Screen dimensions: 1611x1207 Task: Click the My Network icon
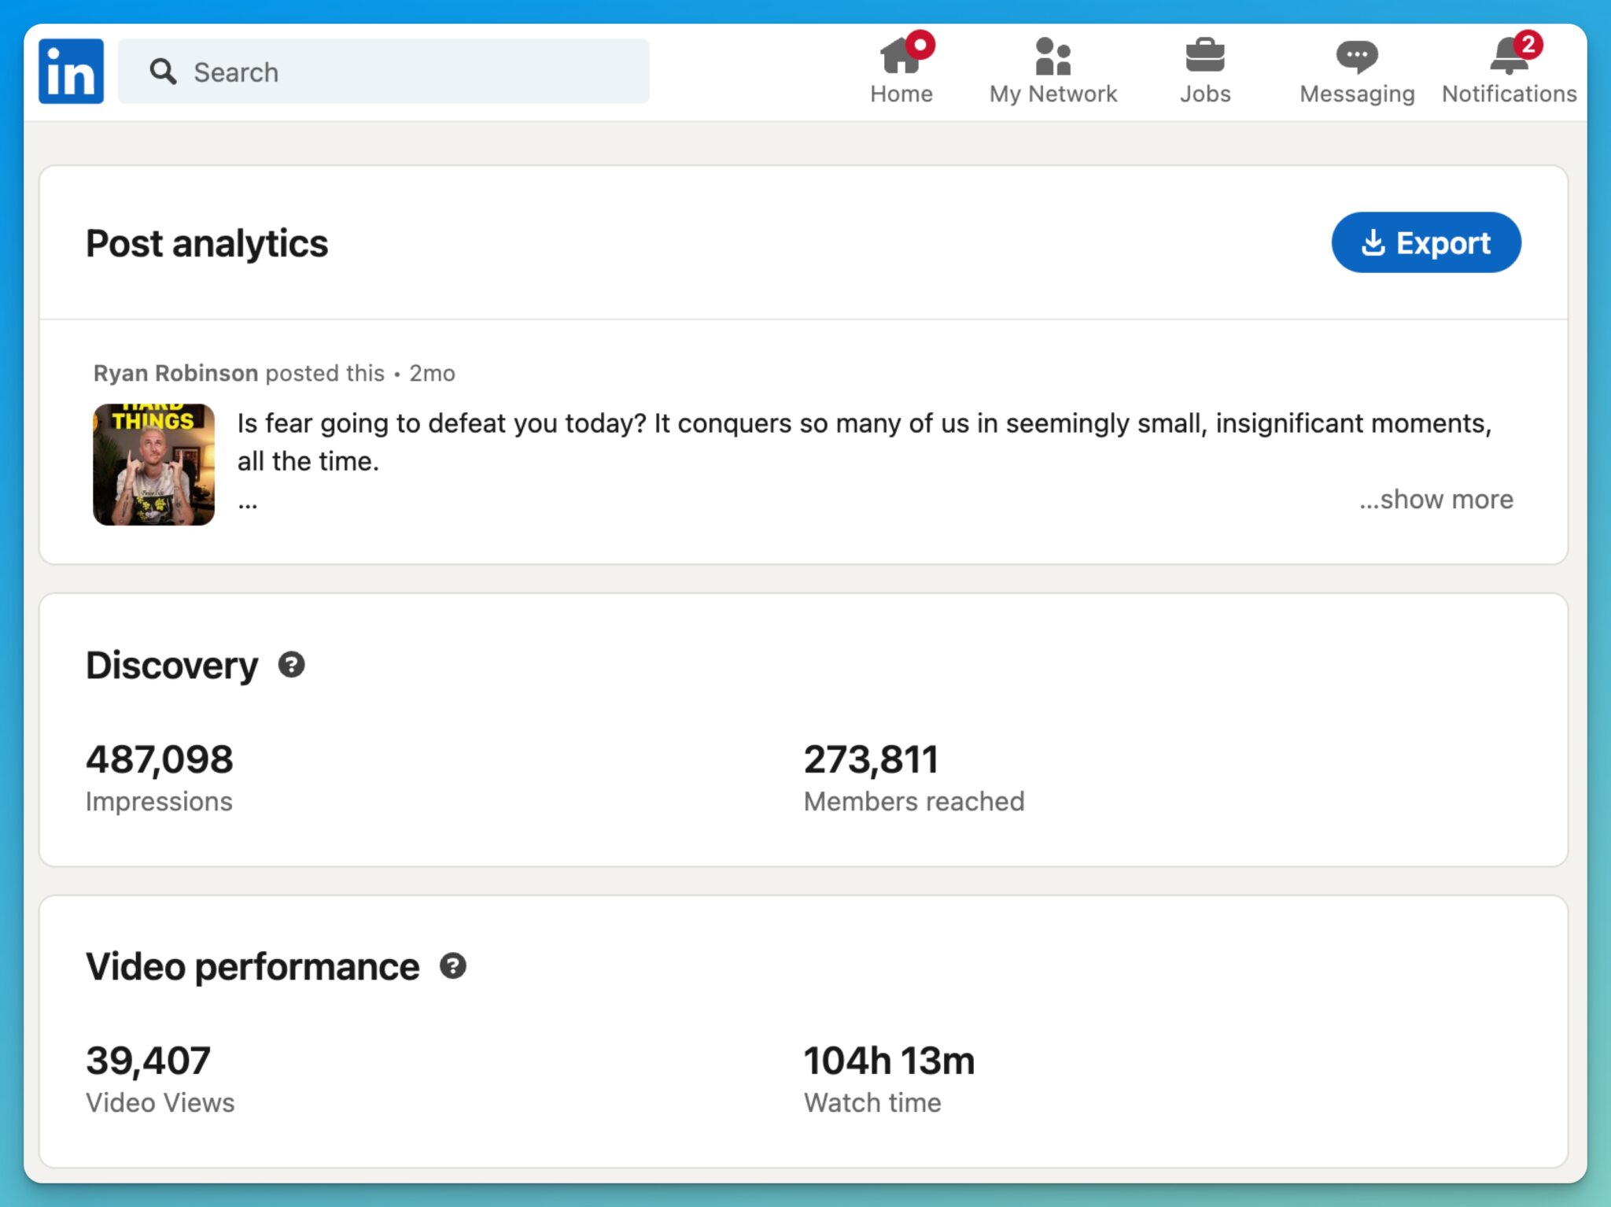1052,55
